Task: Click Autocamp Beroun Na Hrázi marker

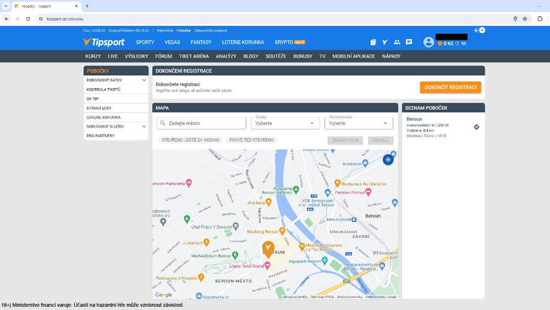Action: coord(296,190)
